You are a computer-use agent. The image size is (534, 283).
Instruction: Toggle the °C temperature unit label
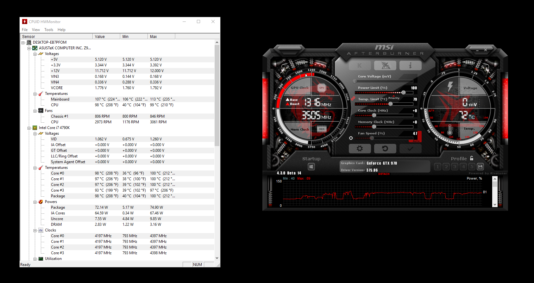point(472,117)
